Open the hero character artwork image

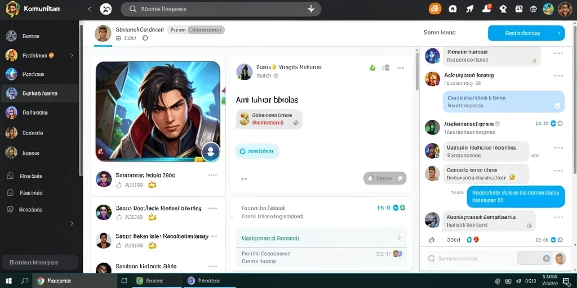tap(158, 111)
